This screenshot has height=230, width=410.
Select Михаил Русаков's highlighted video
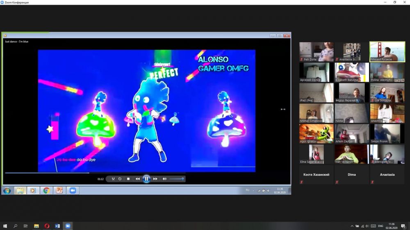pyautogui.click(x=387, y=52)
